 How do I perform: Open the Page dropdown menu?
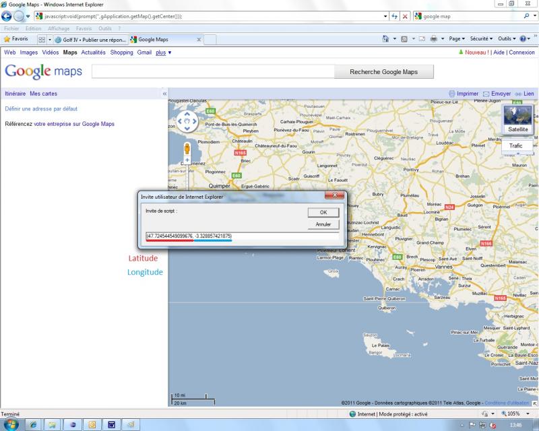click(457, 39)
